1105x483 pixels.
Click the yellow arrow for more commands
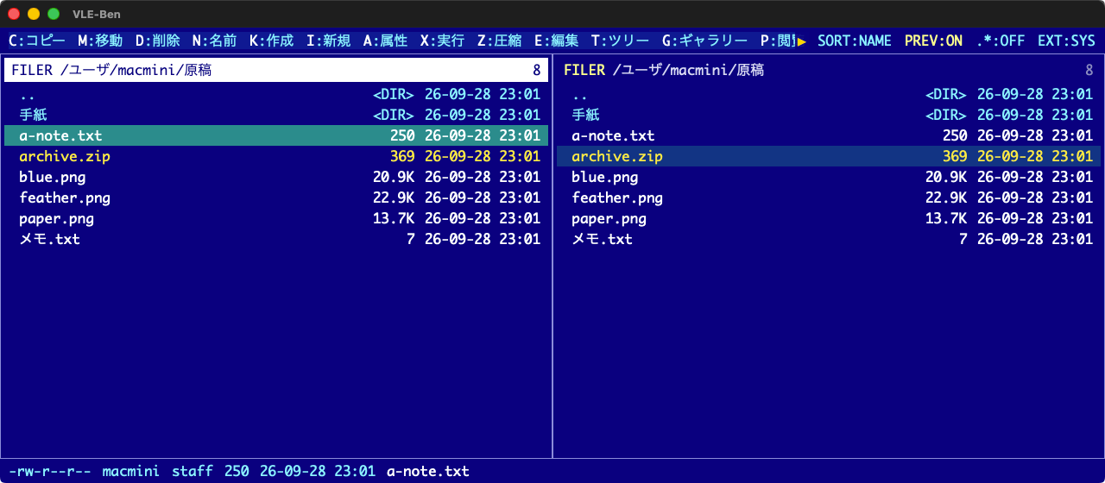[x=802, y=41]
